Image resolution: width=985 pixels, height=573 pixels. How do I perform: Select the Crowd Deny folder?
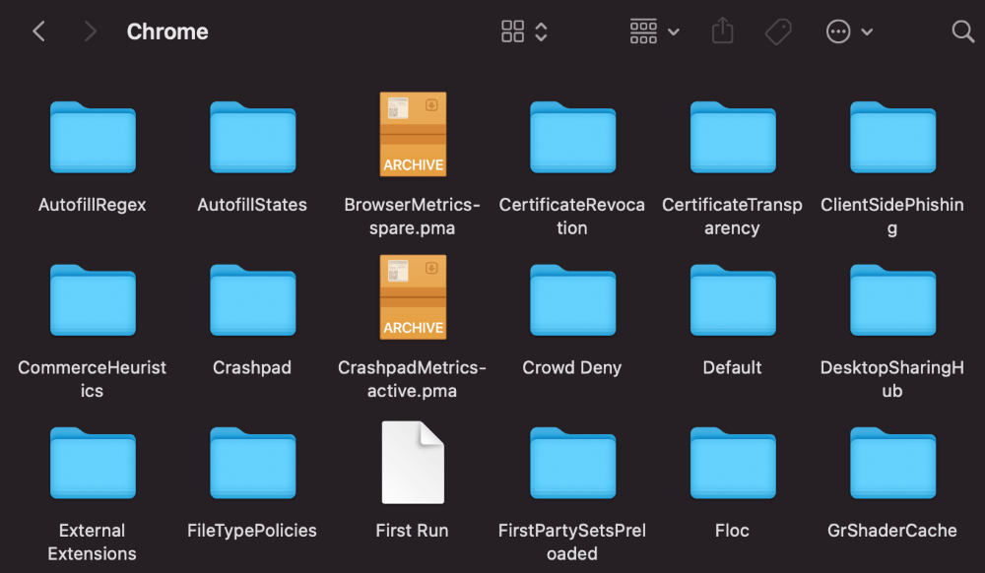pyautogui.click(x=572, y=300)
